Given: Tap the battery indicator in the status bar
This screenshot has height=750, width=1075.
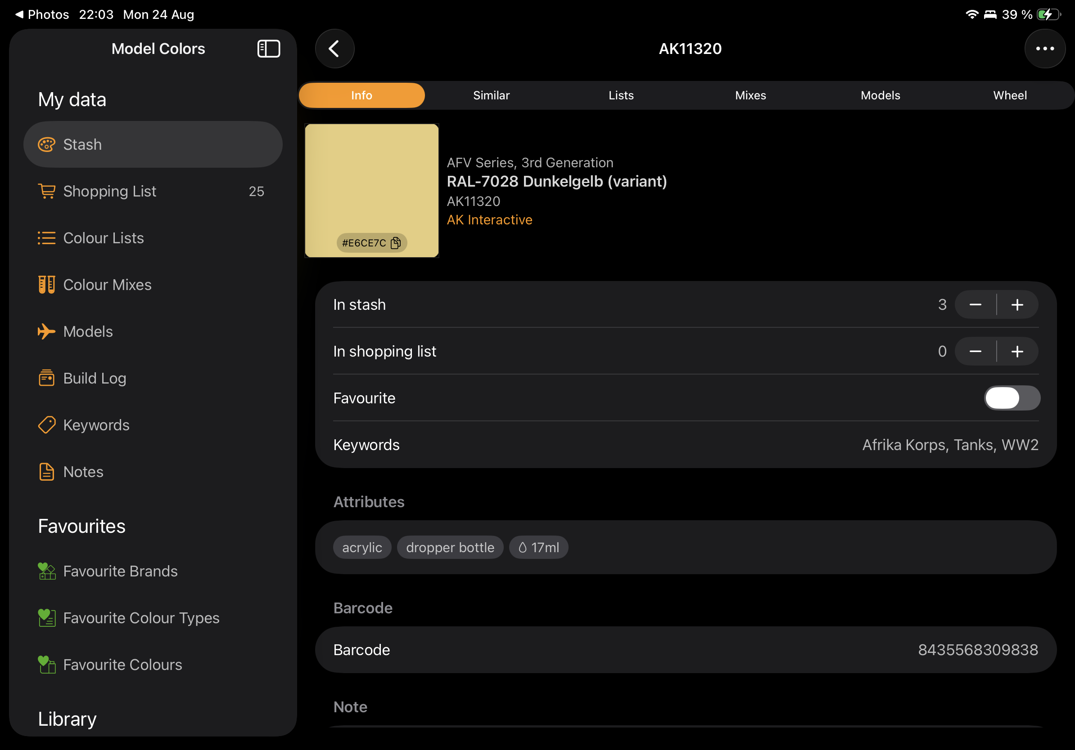Looking at the screenshot, I should (1049, 14).
